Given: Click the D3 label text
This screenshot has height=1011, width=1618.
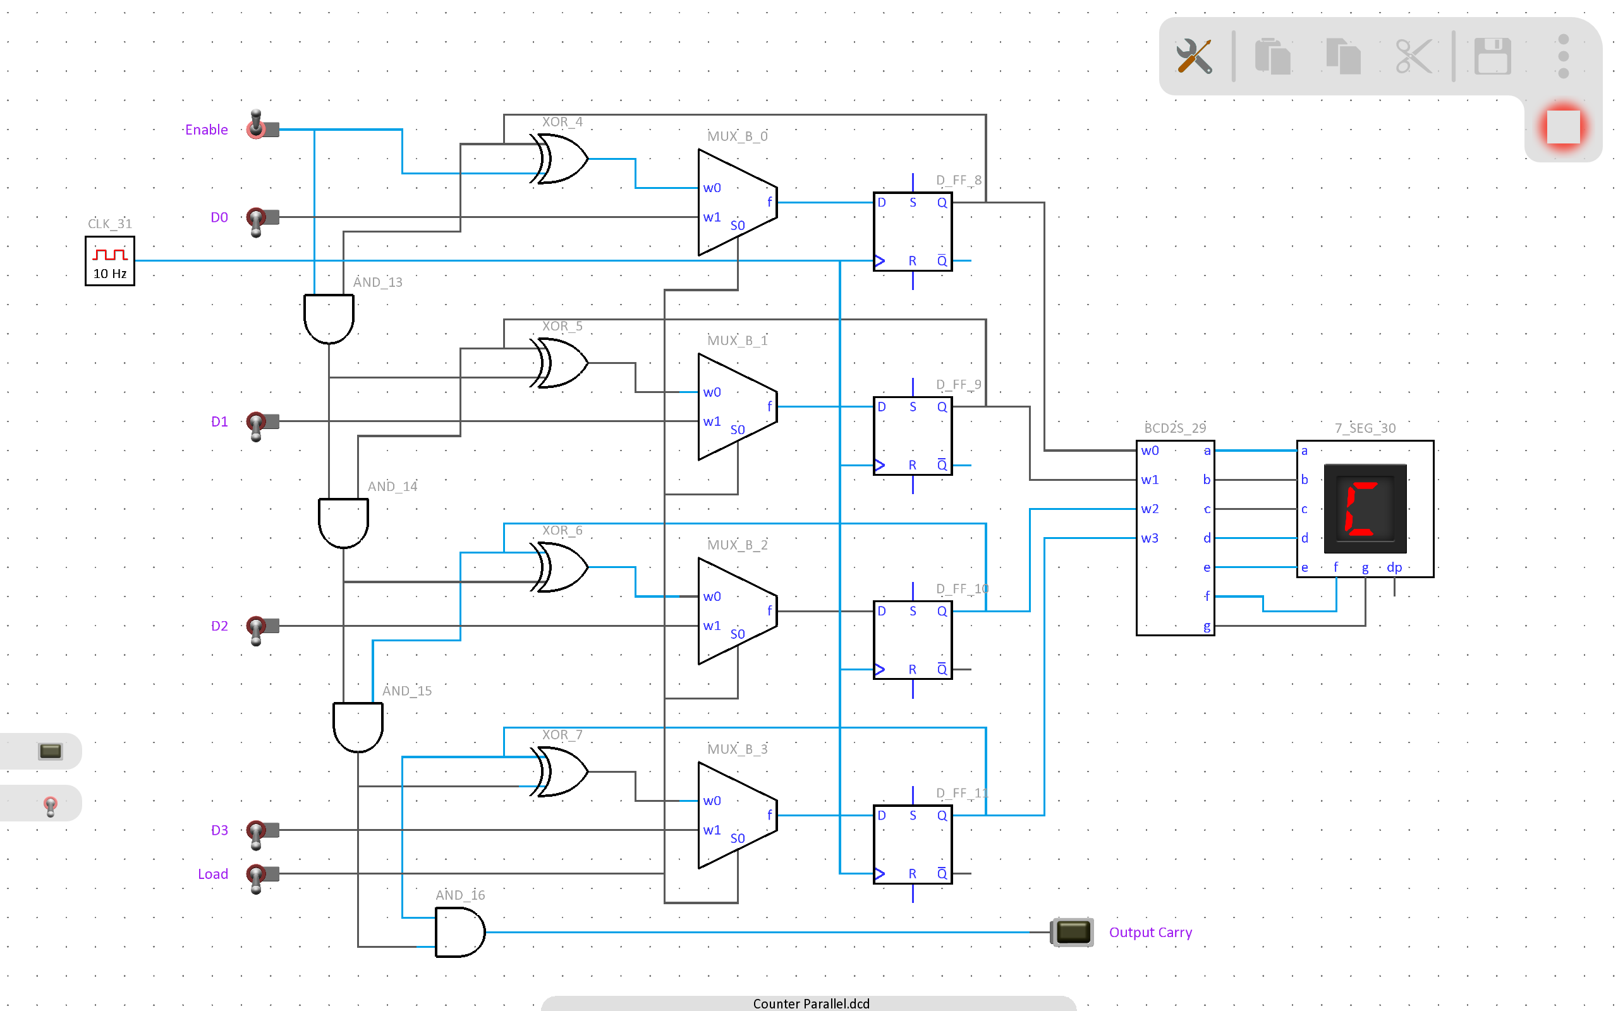Looking at the screenshot, I should tap(219, 830).
